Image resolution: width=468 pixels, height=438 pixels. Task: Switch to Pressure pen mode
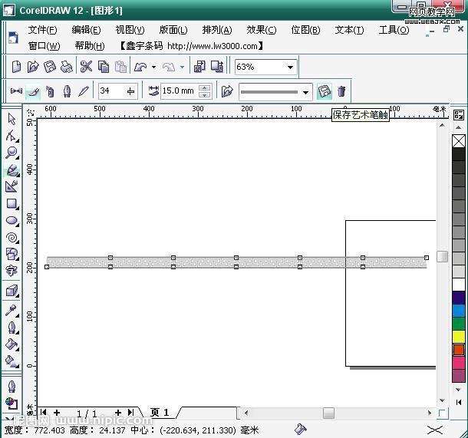(84, 91)
